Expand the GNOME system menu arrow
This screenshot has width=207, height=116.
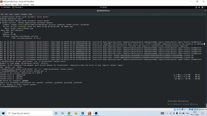pyautogui.click(x=205, y=7)
